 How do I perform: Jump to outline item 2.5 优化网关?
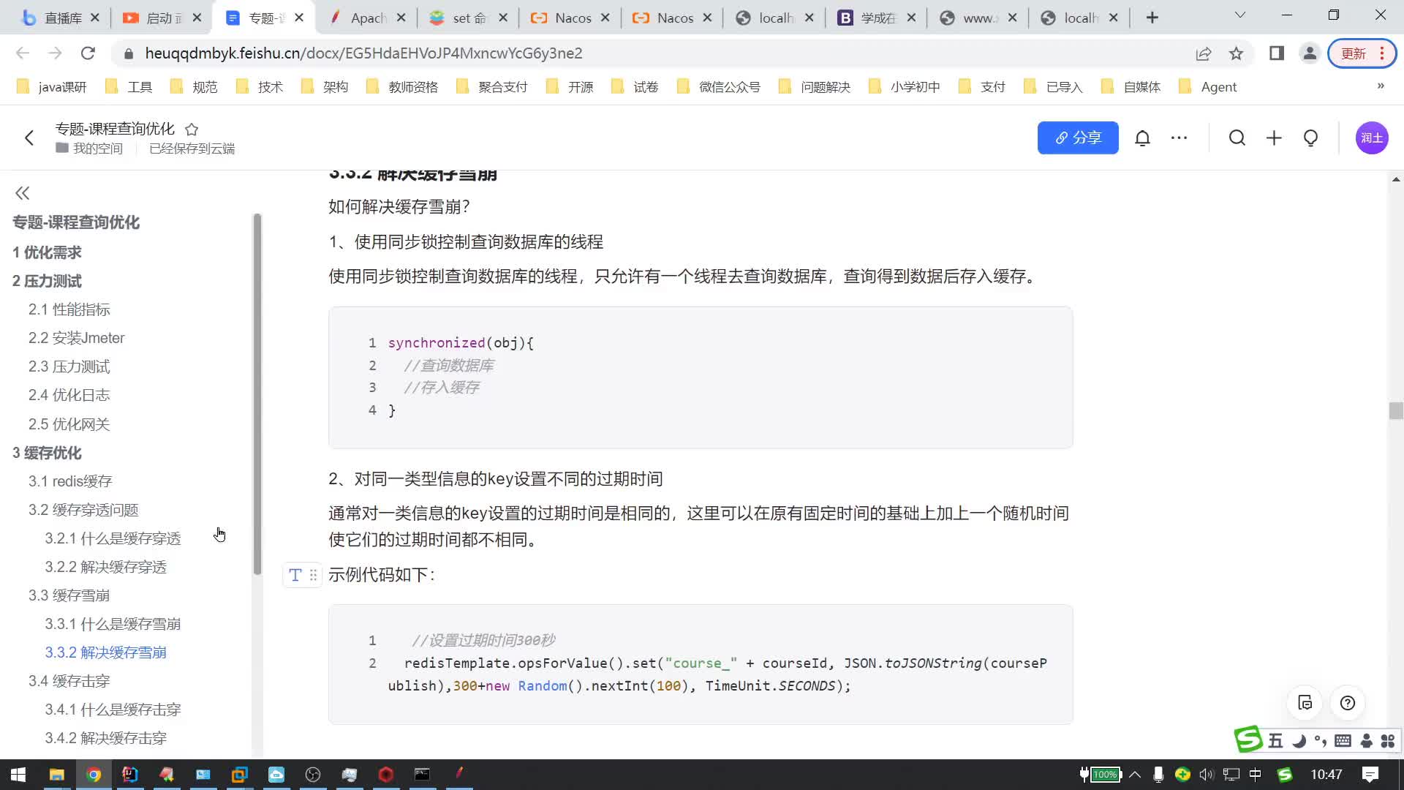pyautogui.click(x=69, y=424)
